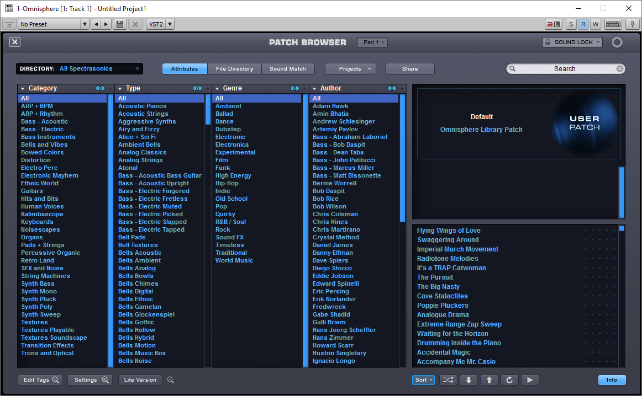642x396 pixels.
Task: Step to next patch with down arrow
Action: coord(469,379)
